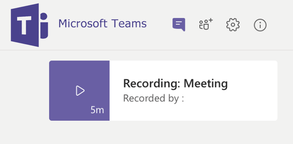The image size is (293, 144).
Task: Click the word Meeting in the recording title
Action: click(206, 83)
